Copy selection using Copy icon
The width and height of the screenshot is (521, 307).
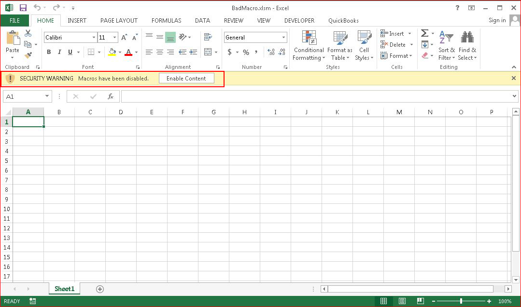(x=28, y=44)
